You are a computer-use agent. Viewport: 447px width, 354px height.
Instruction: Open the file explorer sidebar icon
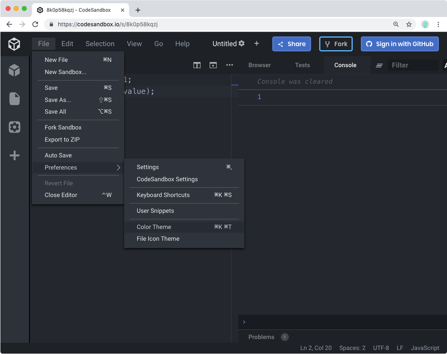tap(14, 99)
